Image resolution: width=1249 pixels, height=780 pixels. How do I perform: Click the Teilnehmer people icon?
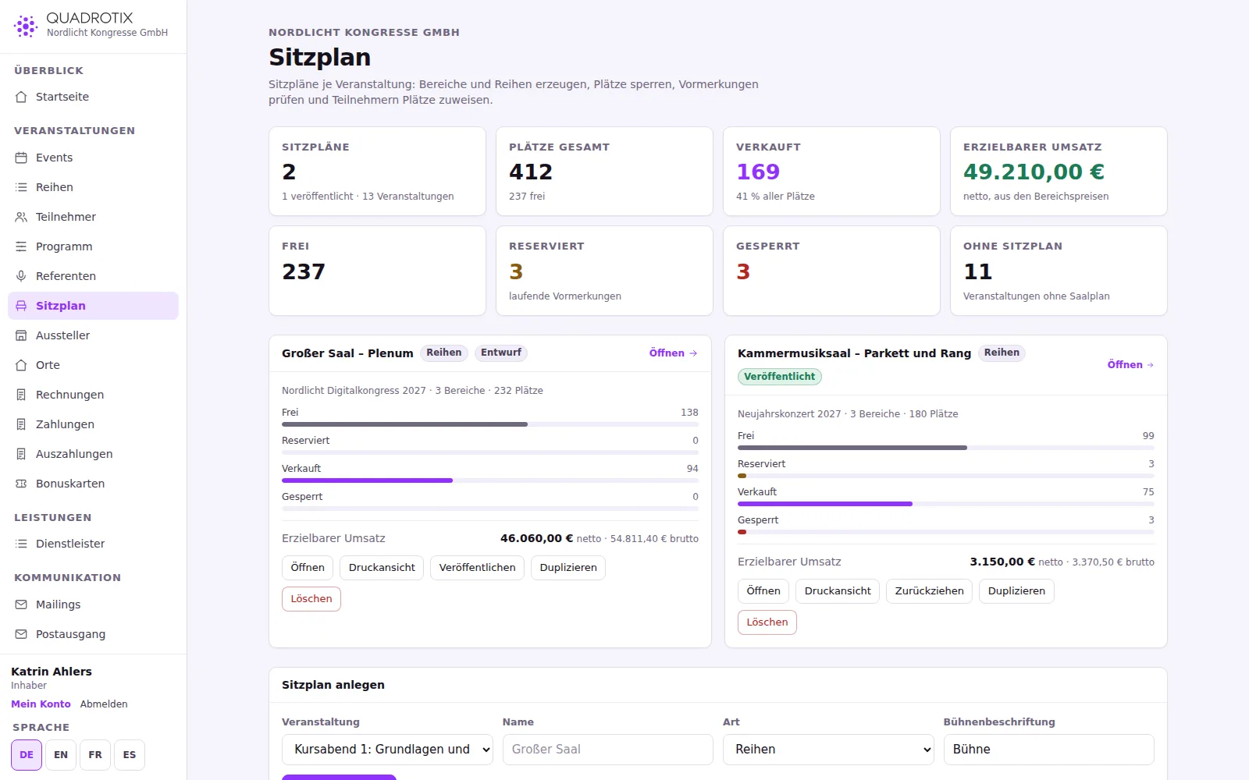(x=21, y=217)
